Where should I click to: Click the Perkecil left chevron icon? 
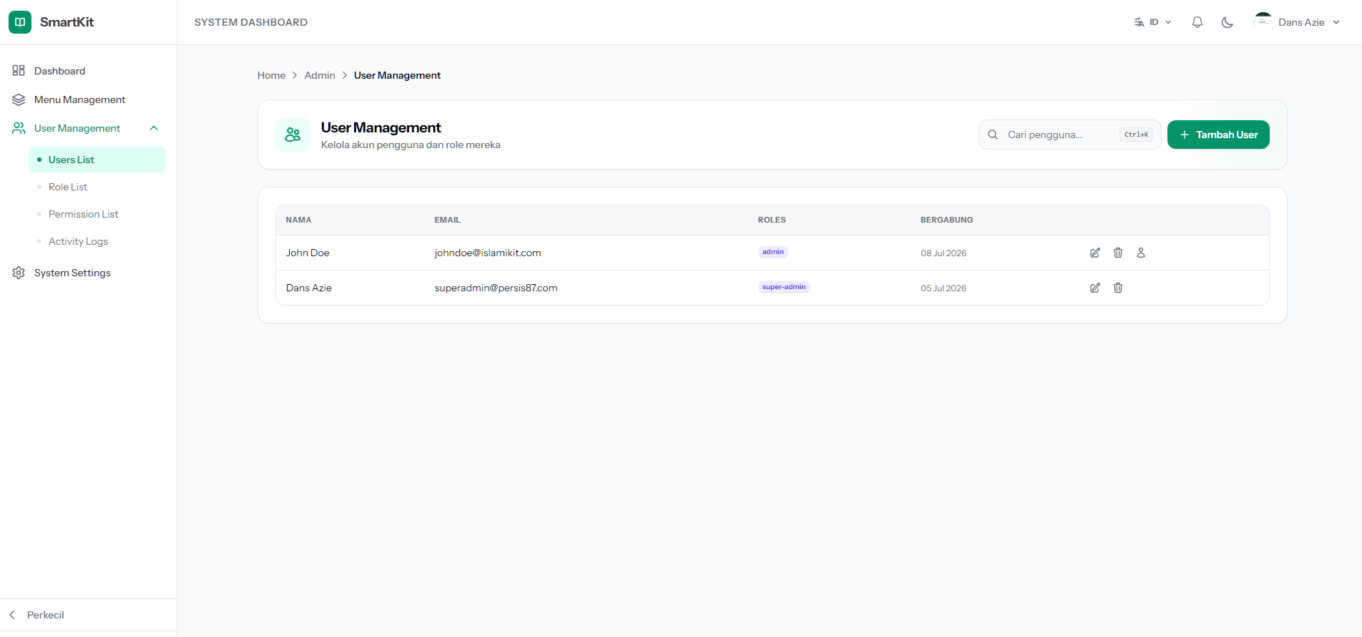[12, 615]
